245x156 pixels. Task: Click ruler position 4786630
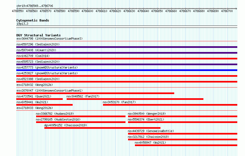pos(129,11)
